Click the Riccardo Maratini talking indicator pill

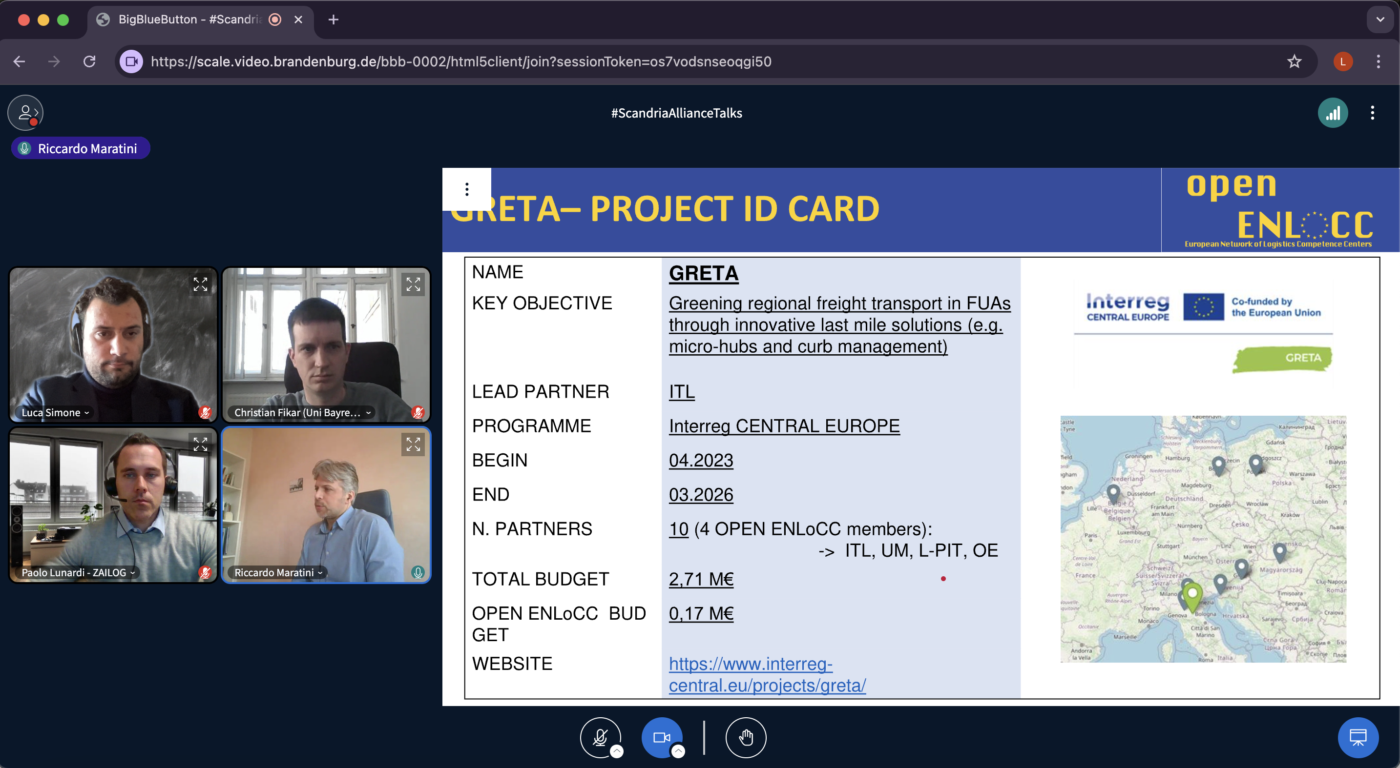coord(81,148)
